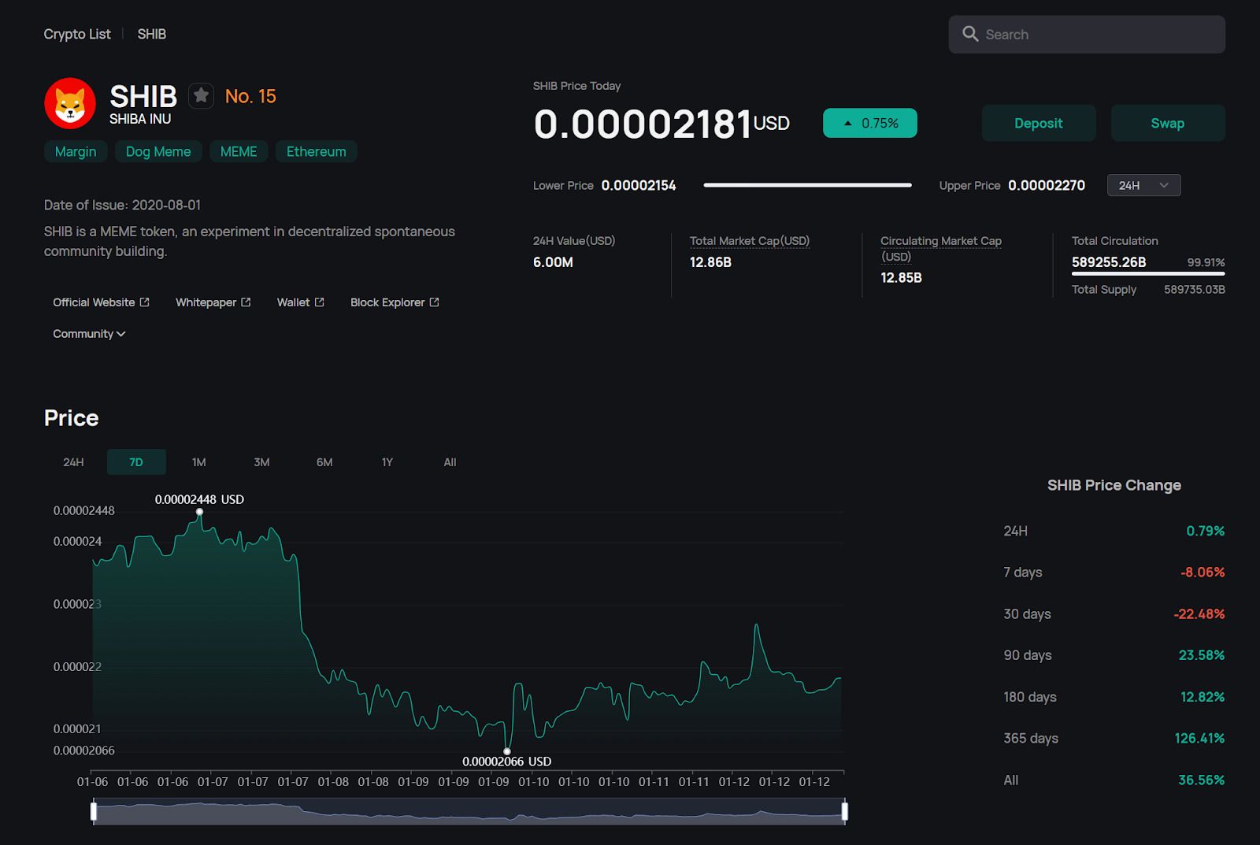The height and width of the screenshot is (845, 1260).
Task: Go back to Crypto List
Action: click(x=77, y=34)
